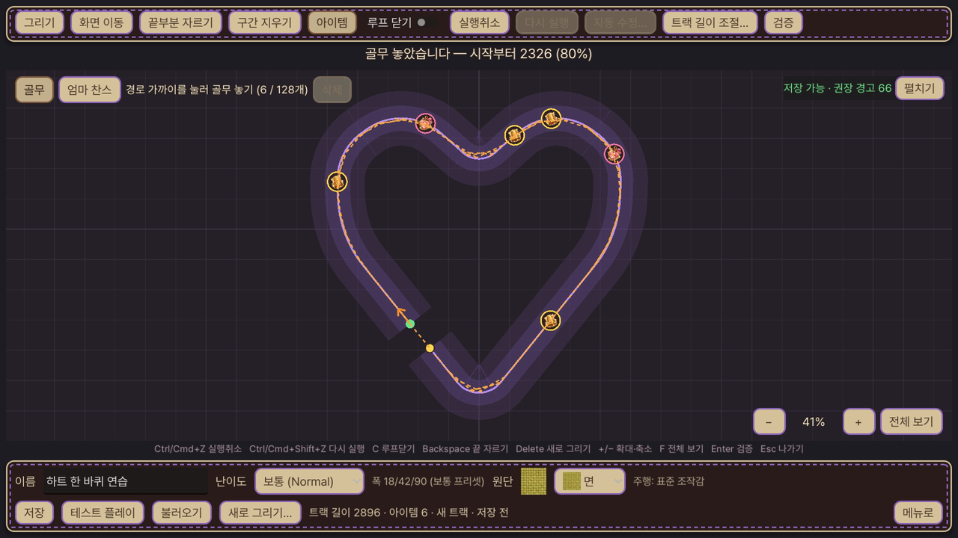Click the 원단 fabric color swatch
This screenshot has width=958, height=538.
[534, 481]
